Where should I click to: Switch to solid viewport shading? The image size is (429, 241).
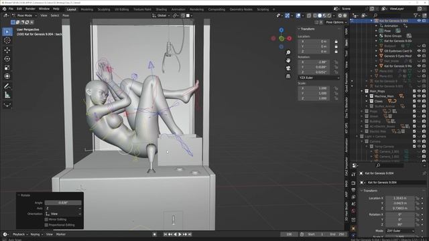[320, 15]
